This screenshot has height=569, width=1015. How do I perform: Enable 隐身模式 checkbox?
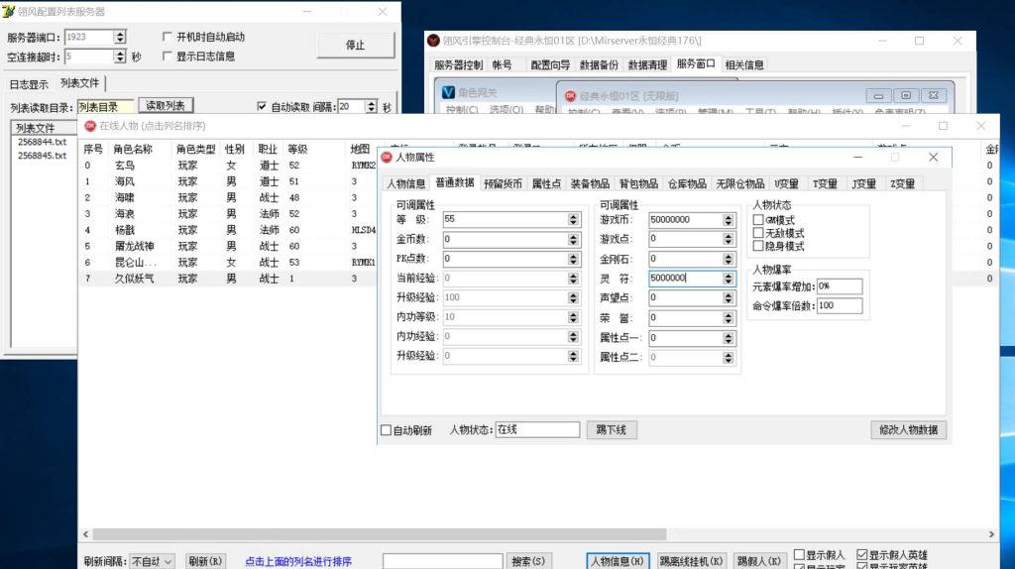click(758, 246)
